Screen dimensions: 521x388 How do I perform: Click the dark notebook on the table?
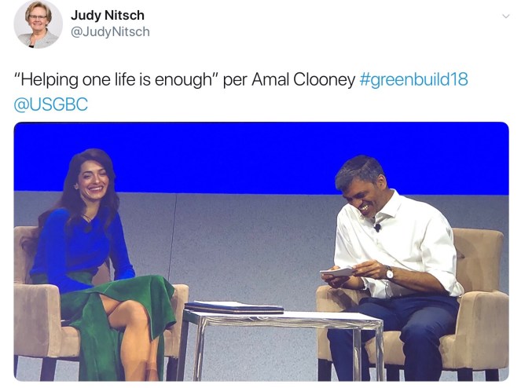tap(233, 307)
